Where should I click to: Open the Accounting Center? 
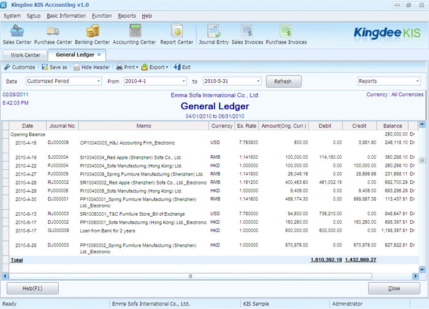click(x=134, y=35)
